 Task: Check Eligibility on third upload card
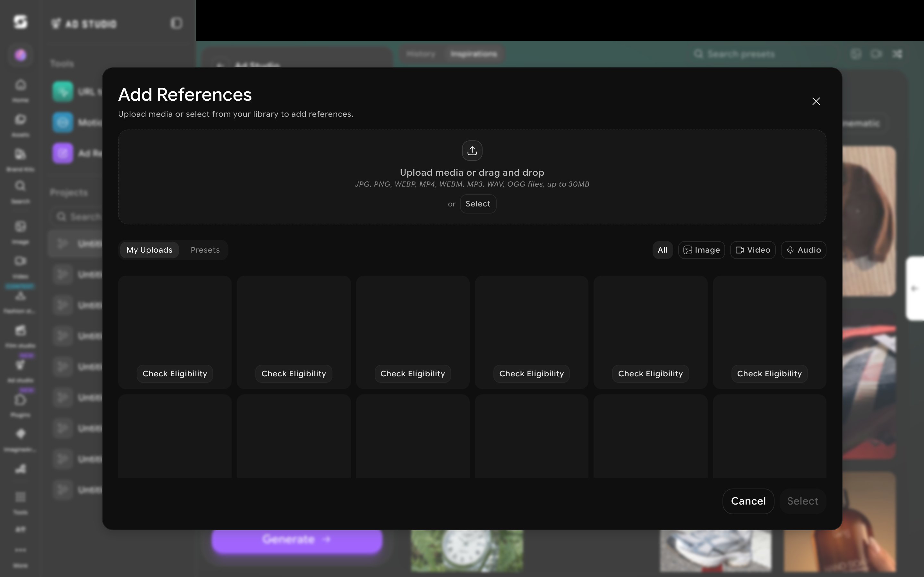(x=413, y=373)
